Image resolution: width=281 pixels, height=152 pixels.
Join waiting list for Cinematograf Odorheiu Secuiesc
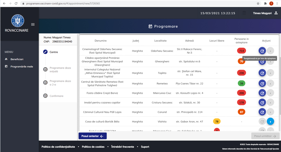click(x=262, y=51)
